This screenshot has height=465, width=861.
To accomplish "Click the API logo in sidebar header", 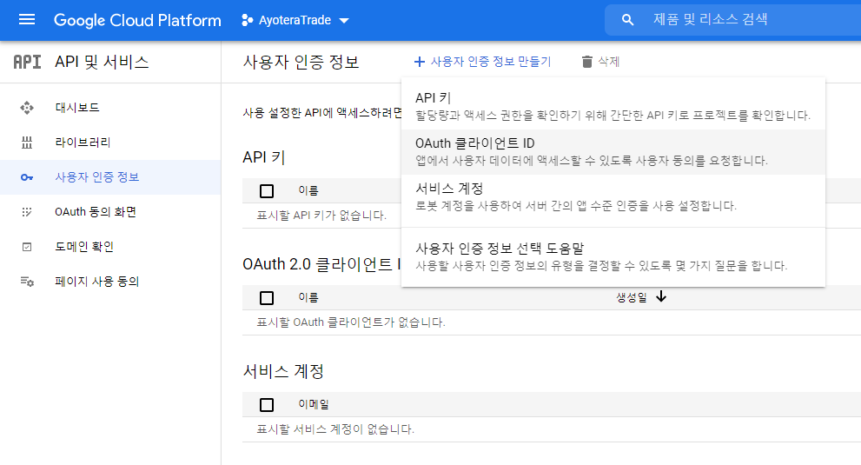I will (27, 62).
